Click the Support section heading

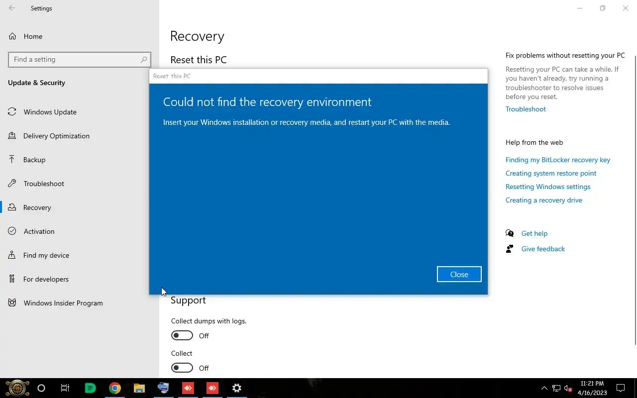(188, 300)
